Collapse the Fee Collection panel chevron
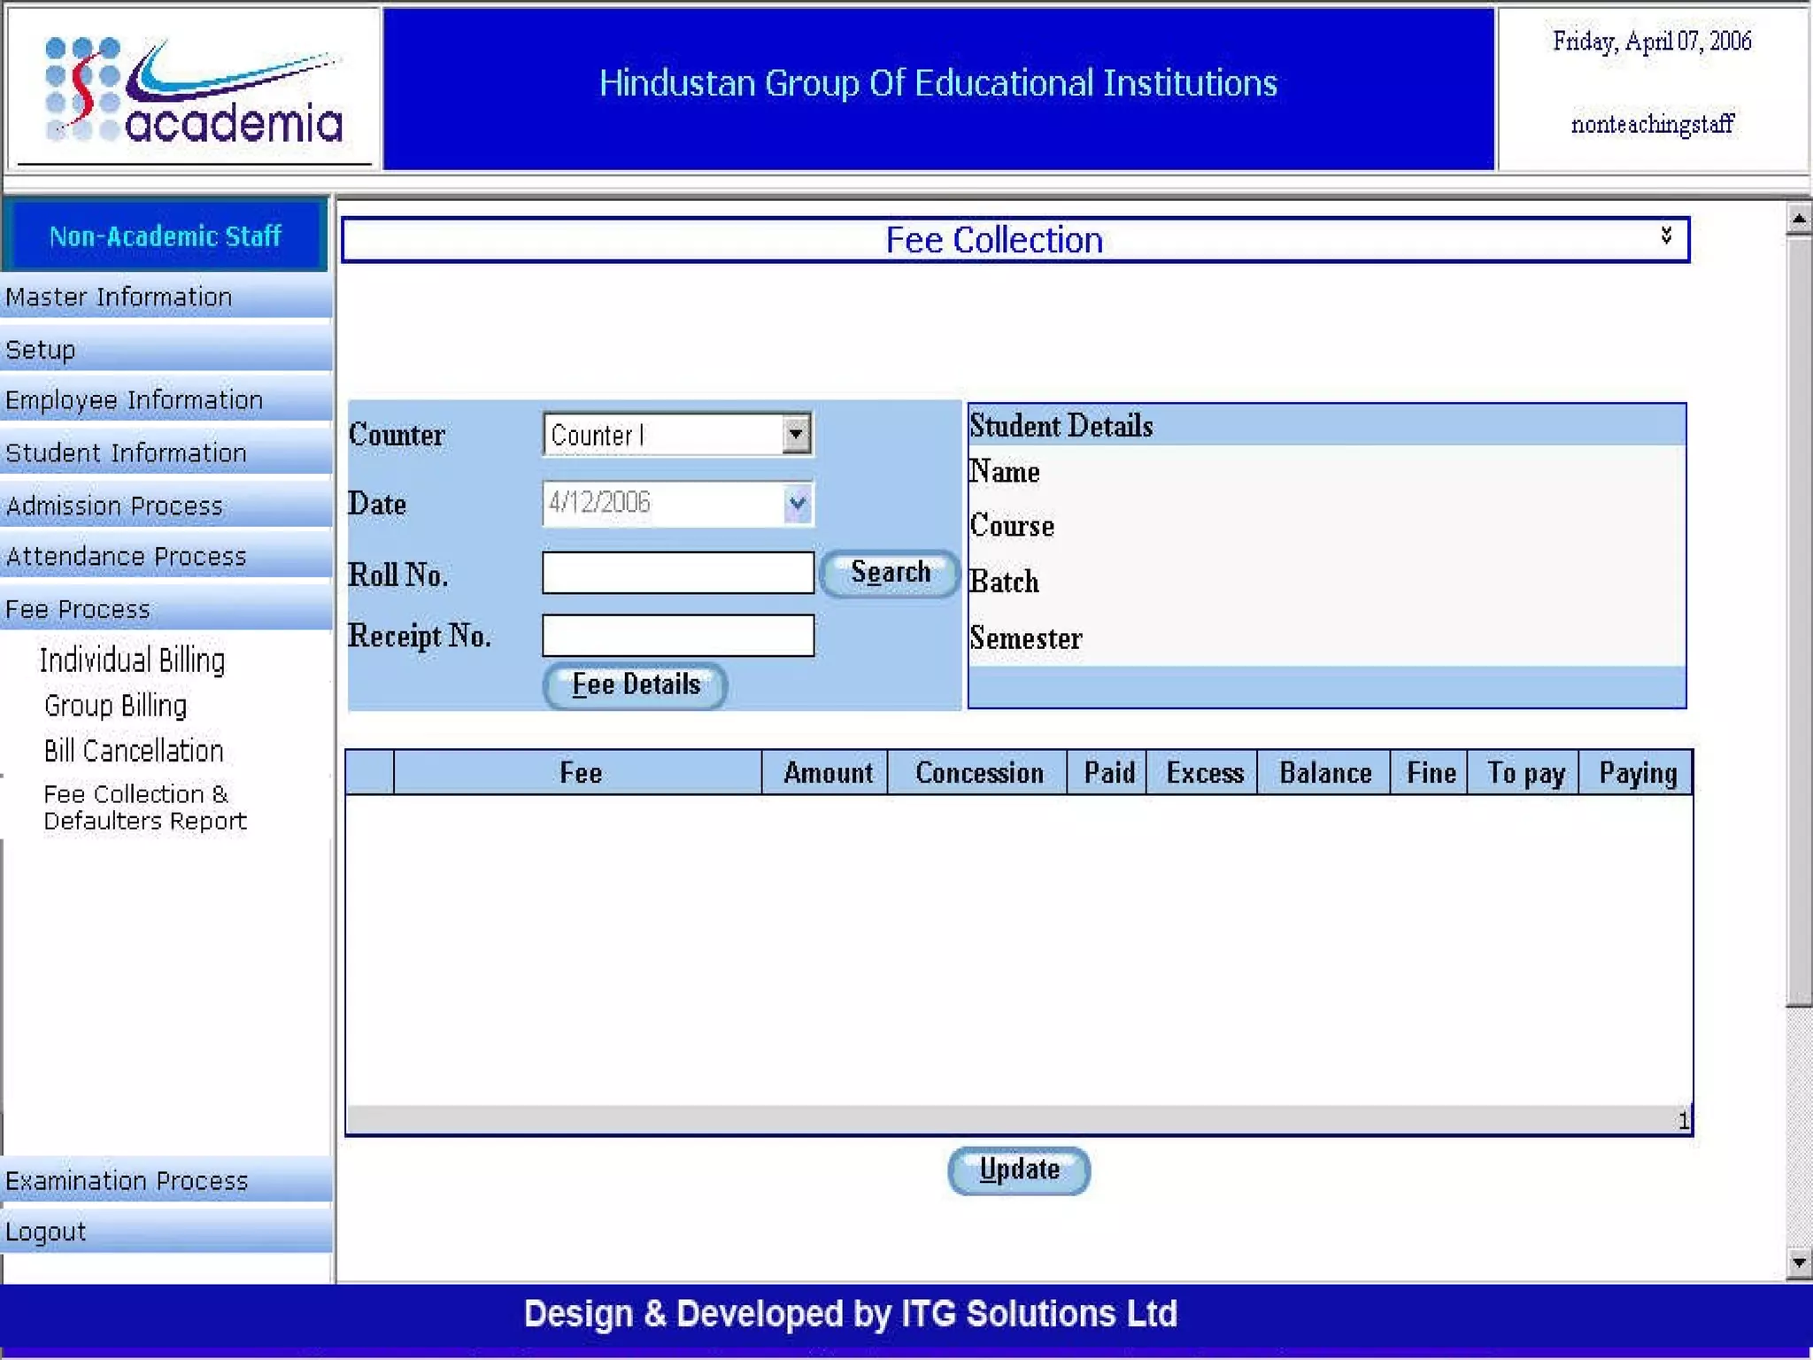Viewport: 1813px width, 1360px height. 1666,235
